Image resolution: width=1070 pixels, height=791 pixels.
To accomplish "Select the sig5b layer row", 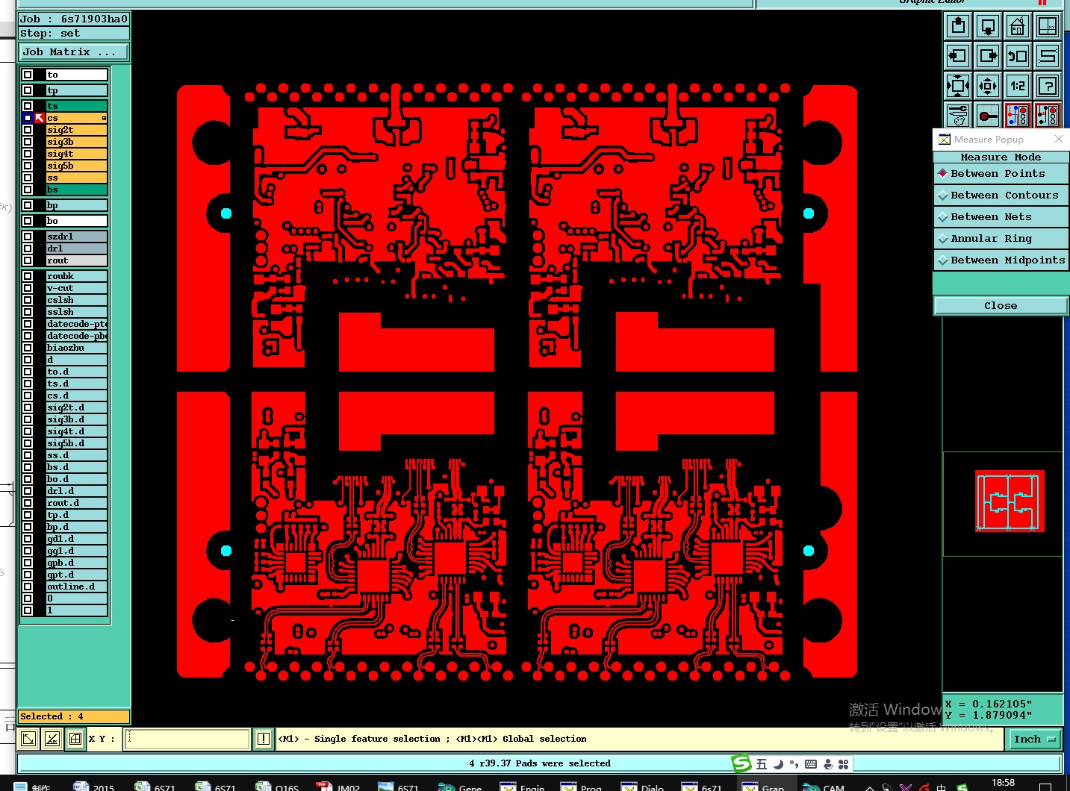I will pos(76,166).
